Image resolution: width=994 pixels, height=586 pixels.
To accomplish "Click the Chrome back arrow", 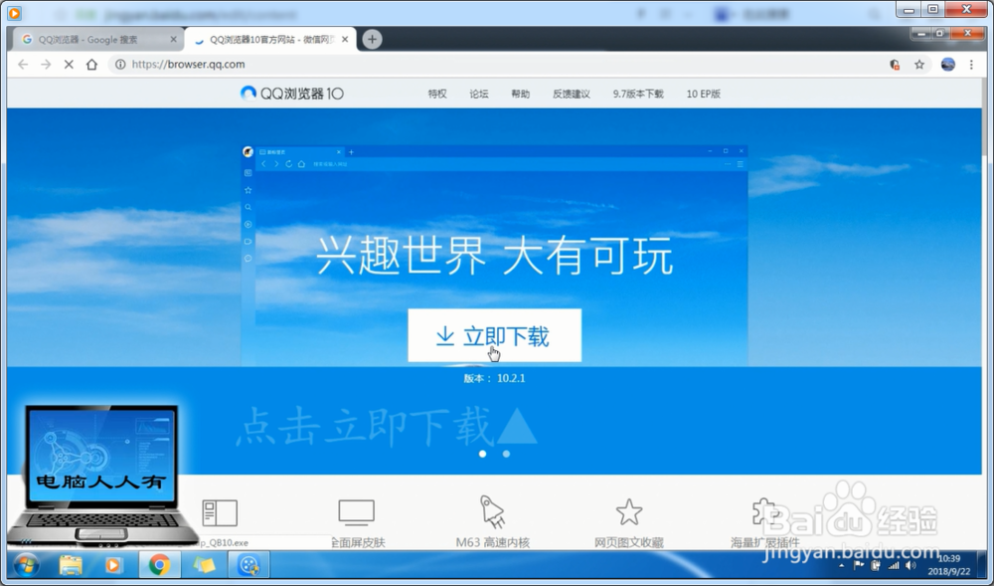I will (x=23, y=64).
